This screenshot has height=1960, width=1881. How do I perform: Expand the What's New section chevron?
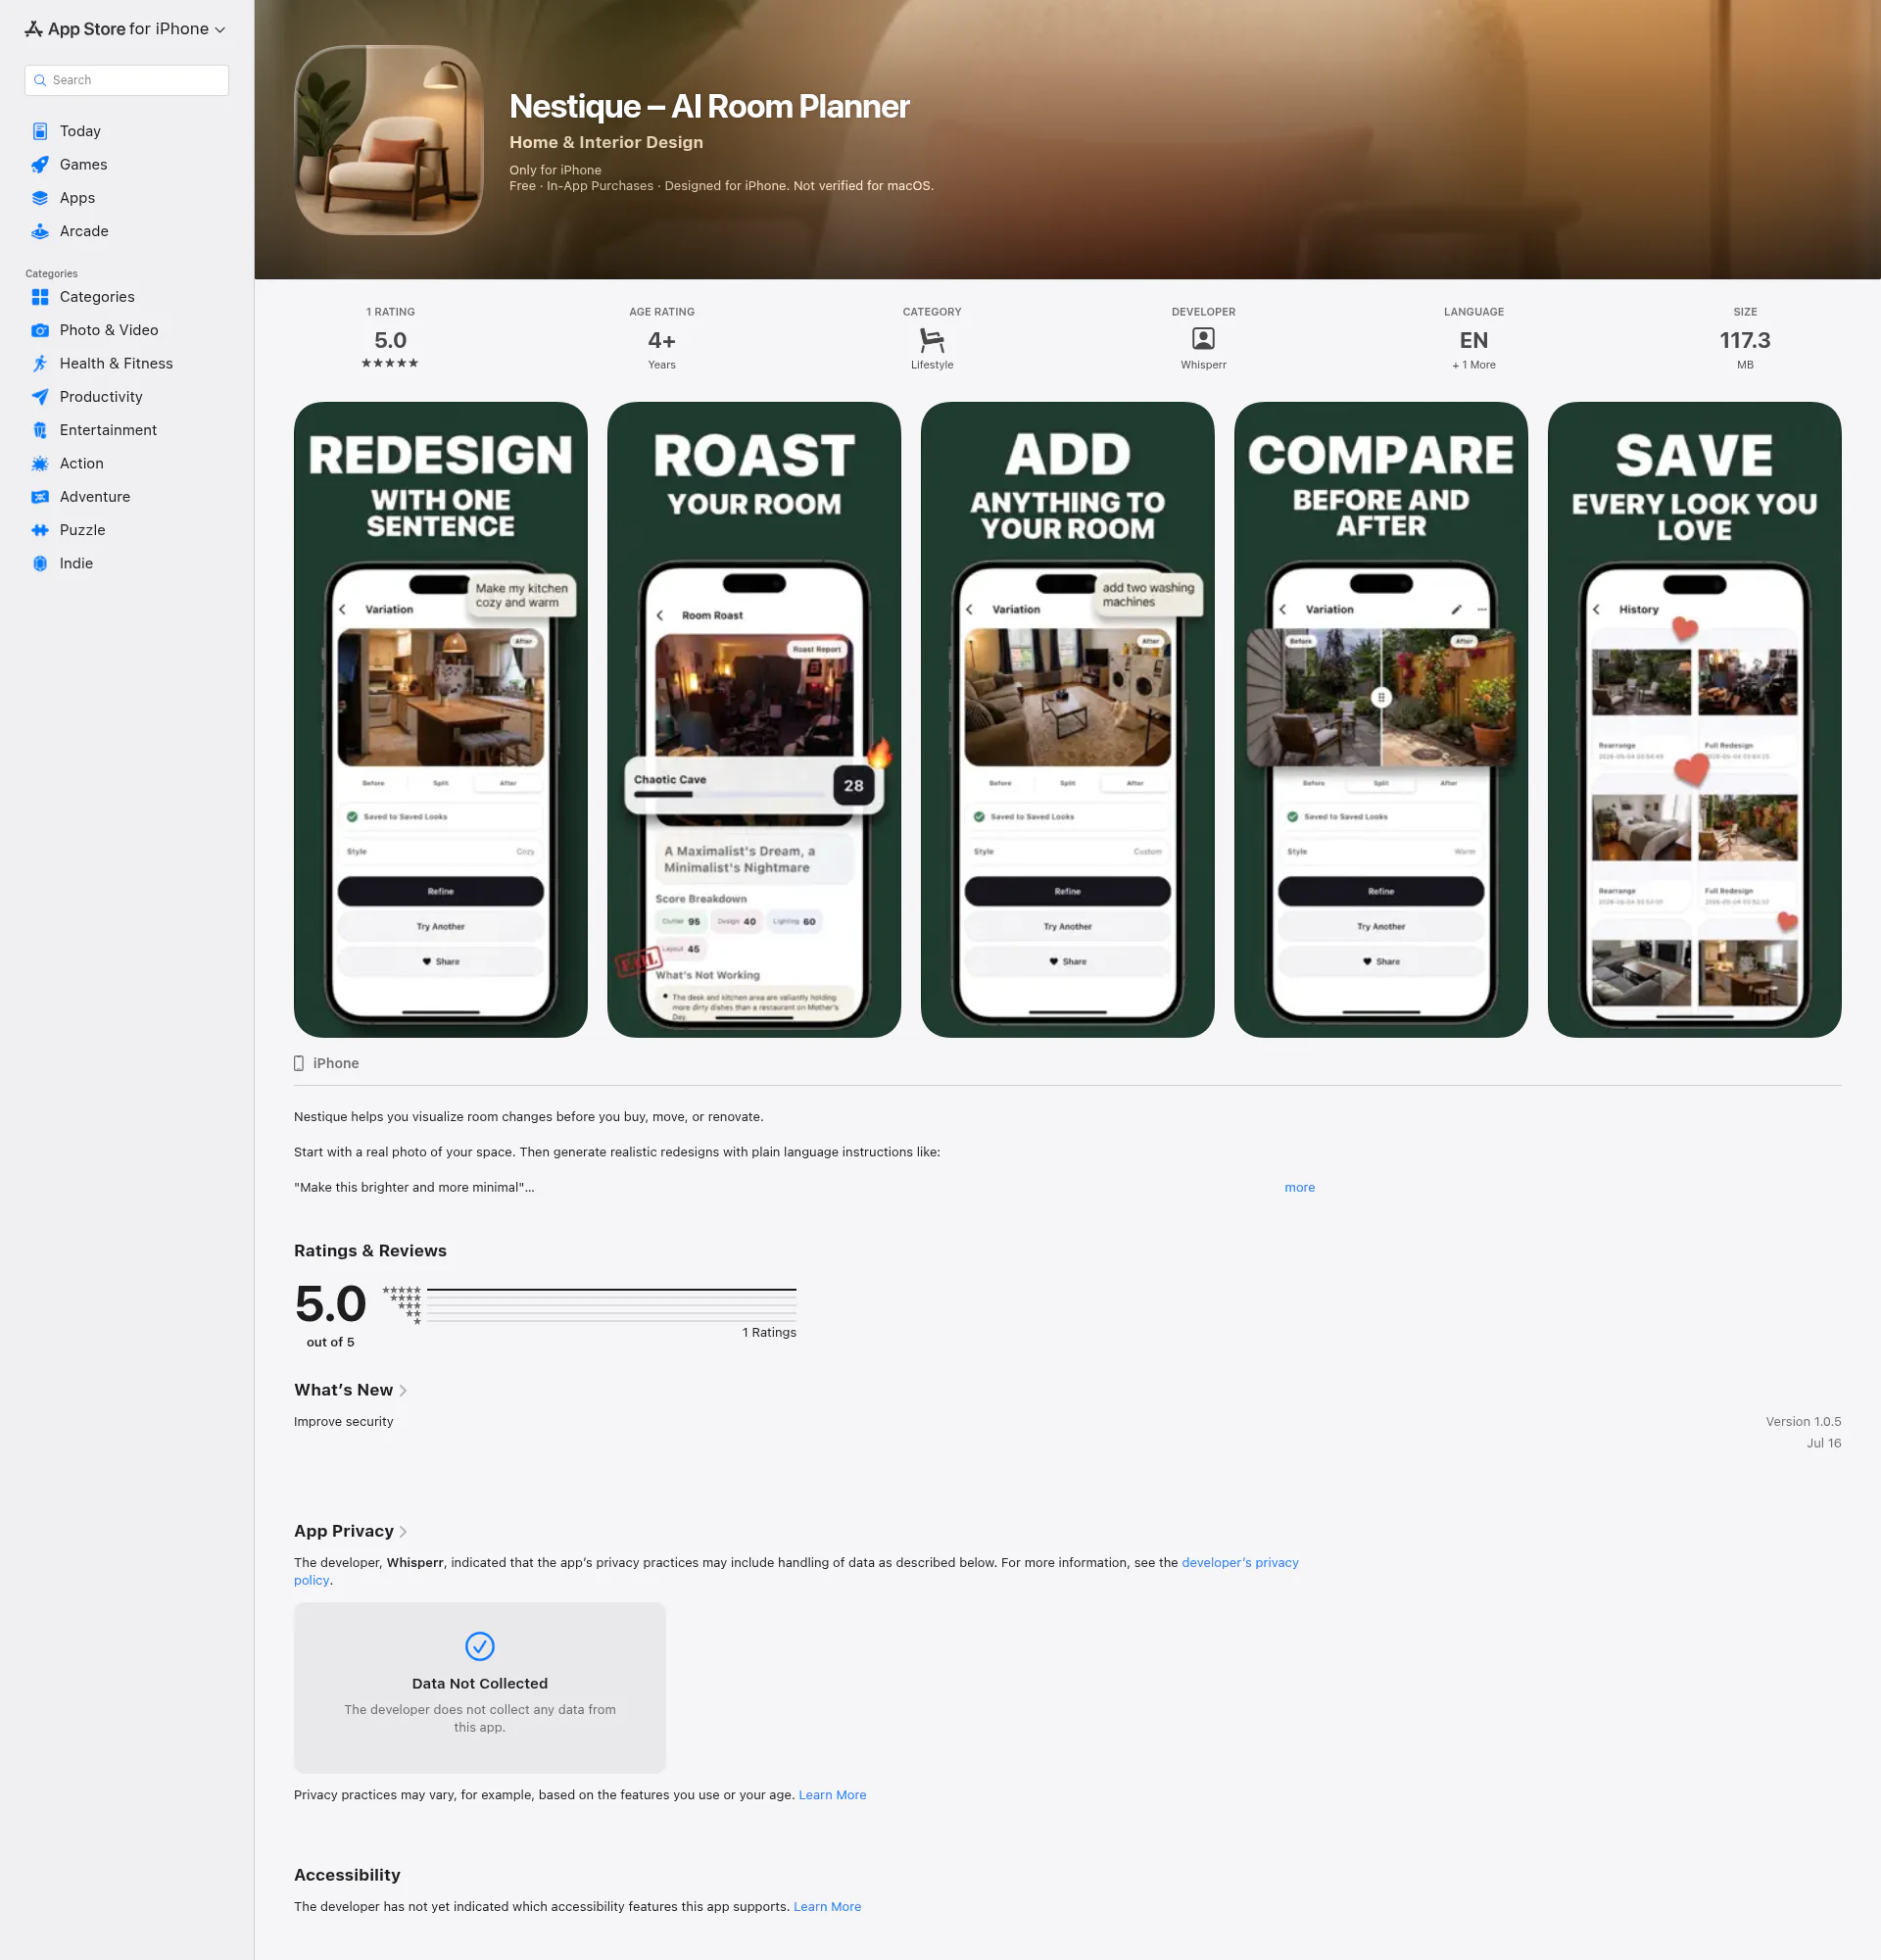403,1391
